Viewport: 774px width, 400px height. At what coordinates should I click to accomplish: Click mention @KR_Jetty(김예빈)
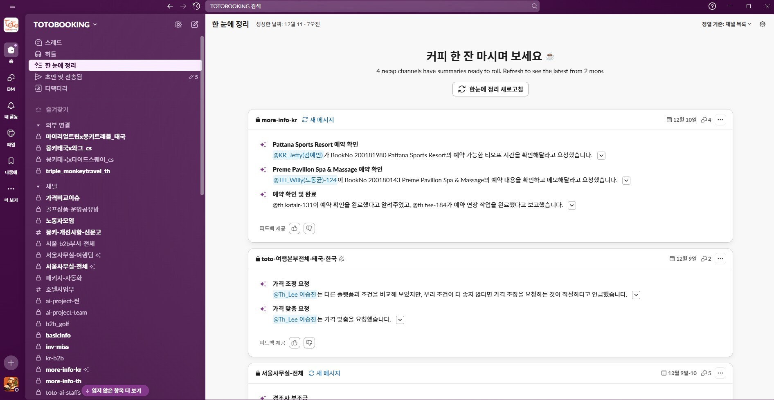[x=298, y=155]
